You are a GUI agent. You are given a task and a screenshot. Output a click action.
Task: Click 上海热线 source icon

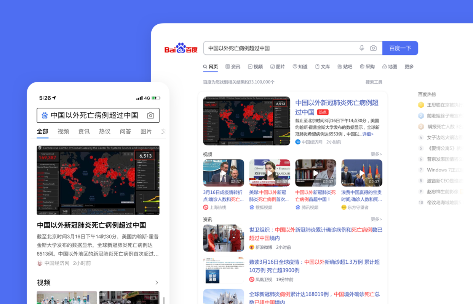[206, 207]
